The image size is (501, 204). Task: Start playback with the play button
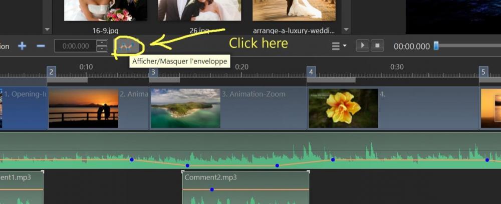(x=363, y=45)
